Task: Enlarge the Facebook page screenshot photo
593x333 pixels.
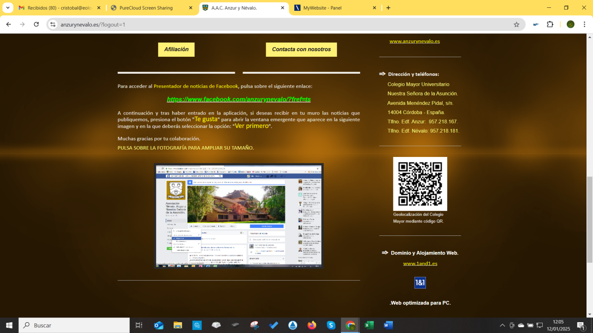Action: [239, 215]
